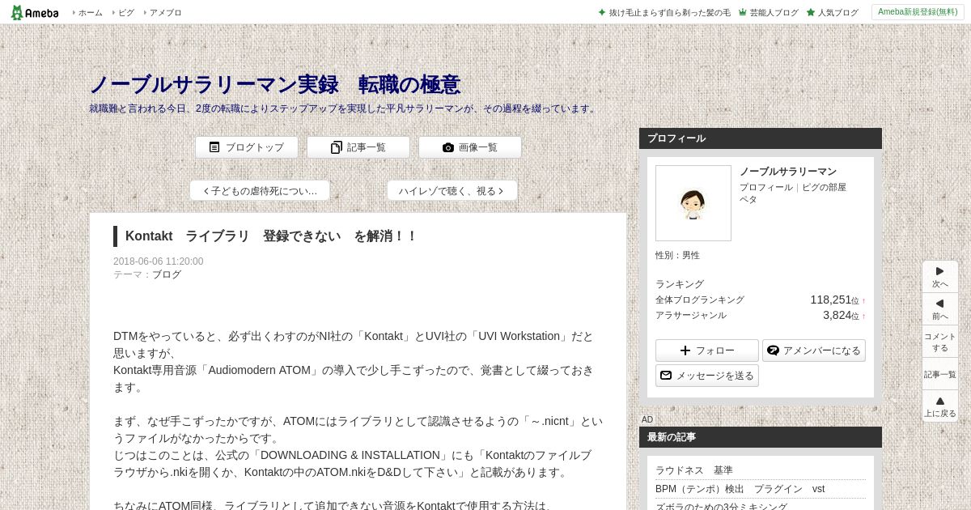Image resolution: width=971 pixels, height=510 pixels.
Task: Click the フォロー button
Action: point(707,351)
